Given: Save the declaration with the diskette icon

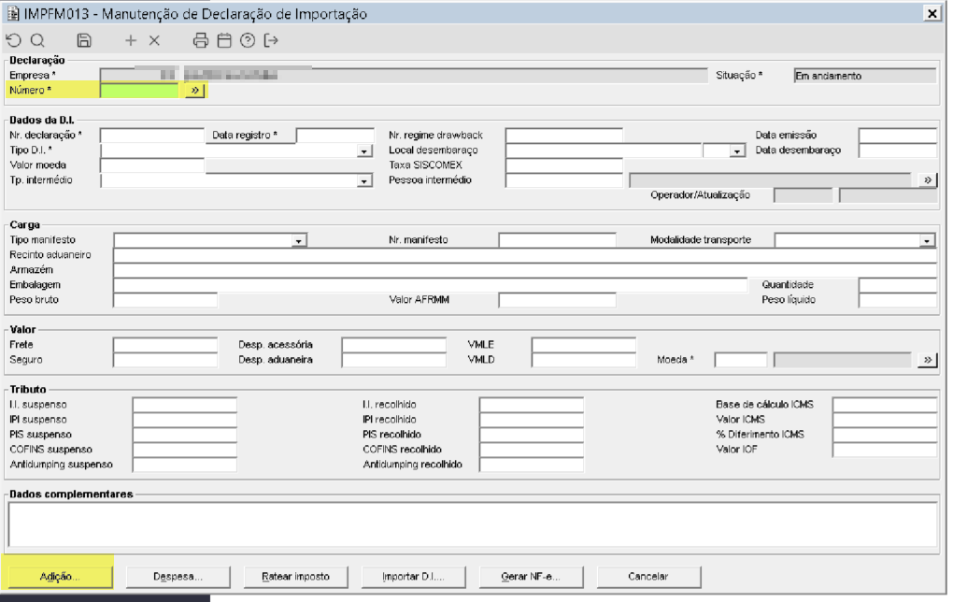Looking at the screenshot, I should point(84,41).
